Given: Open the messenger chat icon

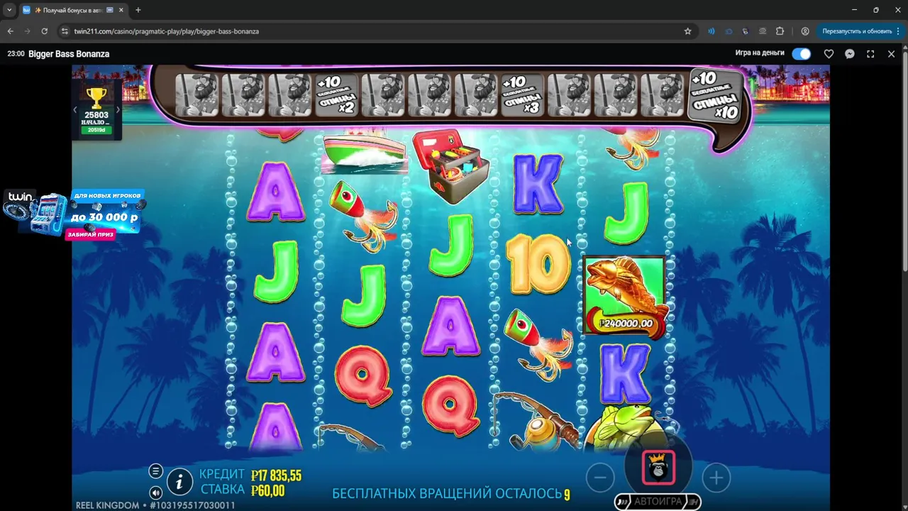Looking at the screenshot, I should (850, 54).
